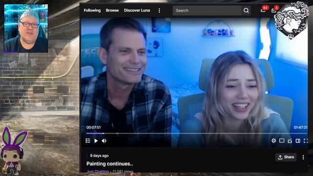Click the '9 days ago' text
The image size is (313, 176).
(99, 155)
